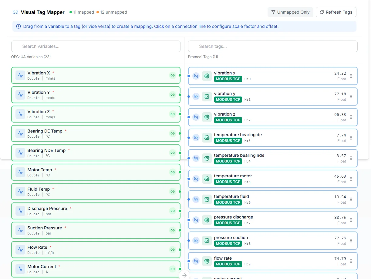Click the link icon on Vibration Y variable
371x279 pixels.
click(x=173, y=95)
